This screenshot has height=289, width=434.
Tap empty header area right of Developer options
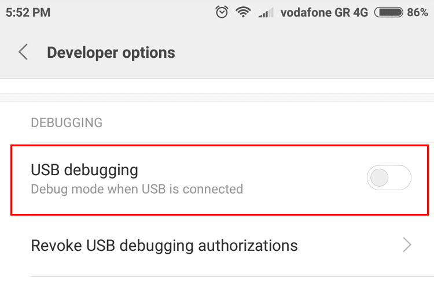pyautogui.click(x=304, y=53)
